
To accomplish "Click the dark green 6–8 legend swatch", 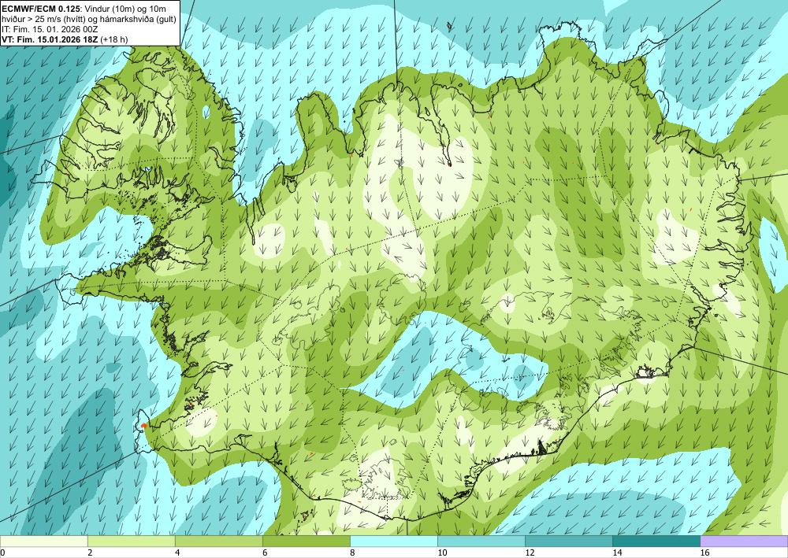I will click(x=306, y=541).
